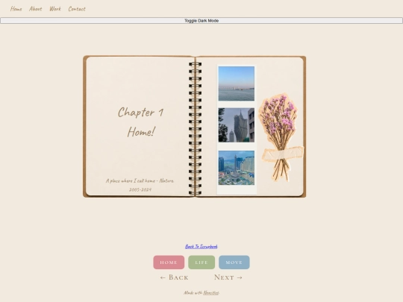Viewport: 403px width, 302px height.
Task: Open the Home nav link
Action: point(16,9)
